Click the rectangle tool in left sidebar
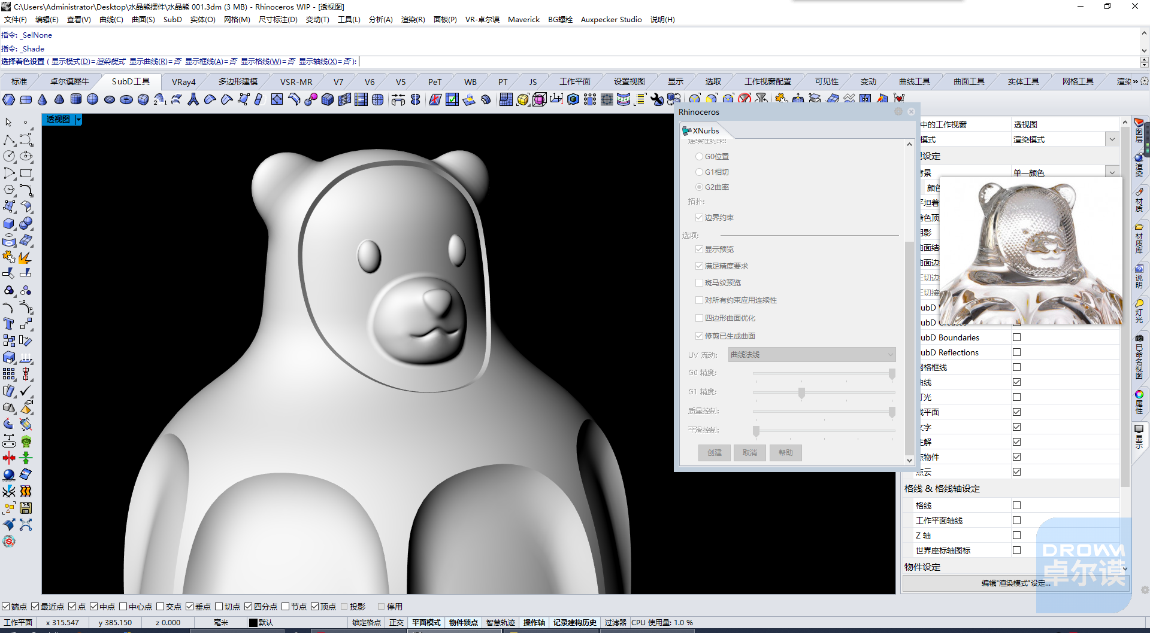Screen dimensions: 1150x633 pyautogui.click(x=26, y=173)
